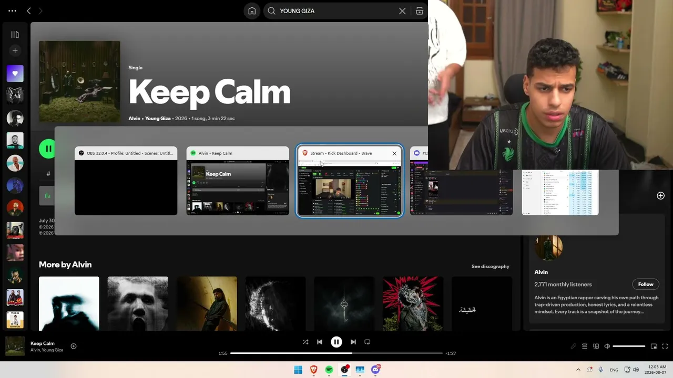The height and width of the screenshot is (378, 673).
Task: Go back with the left arrow
Action: pyautogui.click(x=29, y=10)
